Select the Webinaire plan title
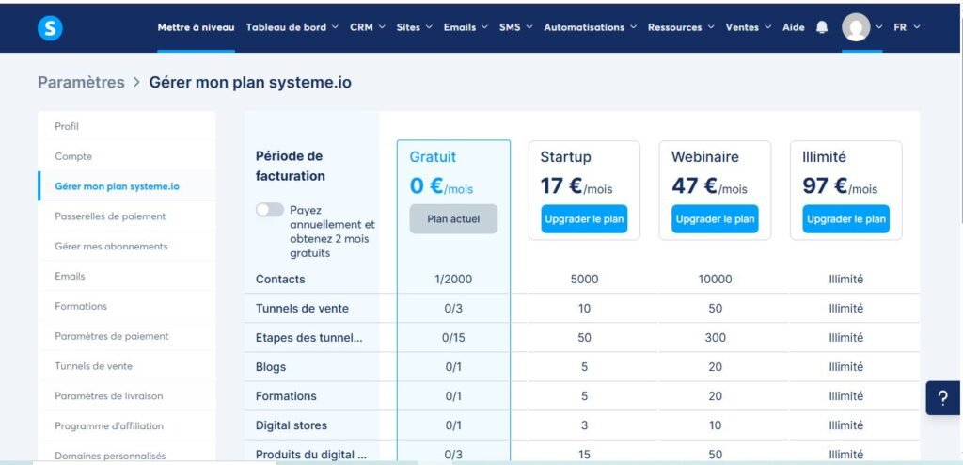The width and height of the screenshot is (963, 465). 705,157
